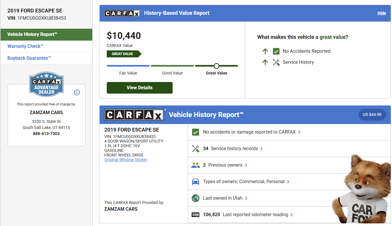This screenshot has width=392, height=226.
Task: Click the previous owners people icon
Action: 196,165
